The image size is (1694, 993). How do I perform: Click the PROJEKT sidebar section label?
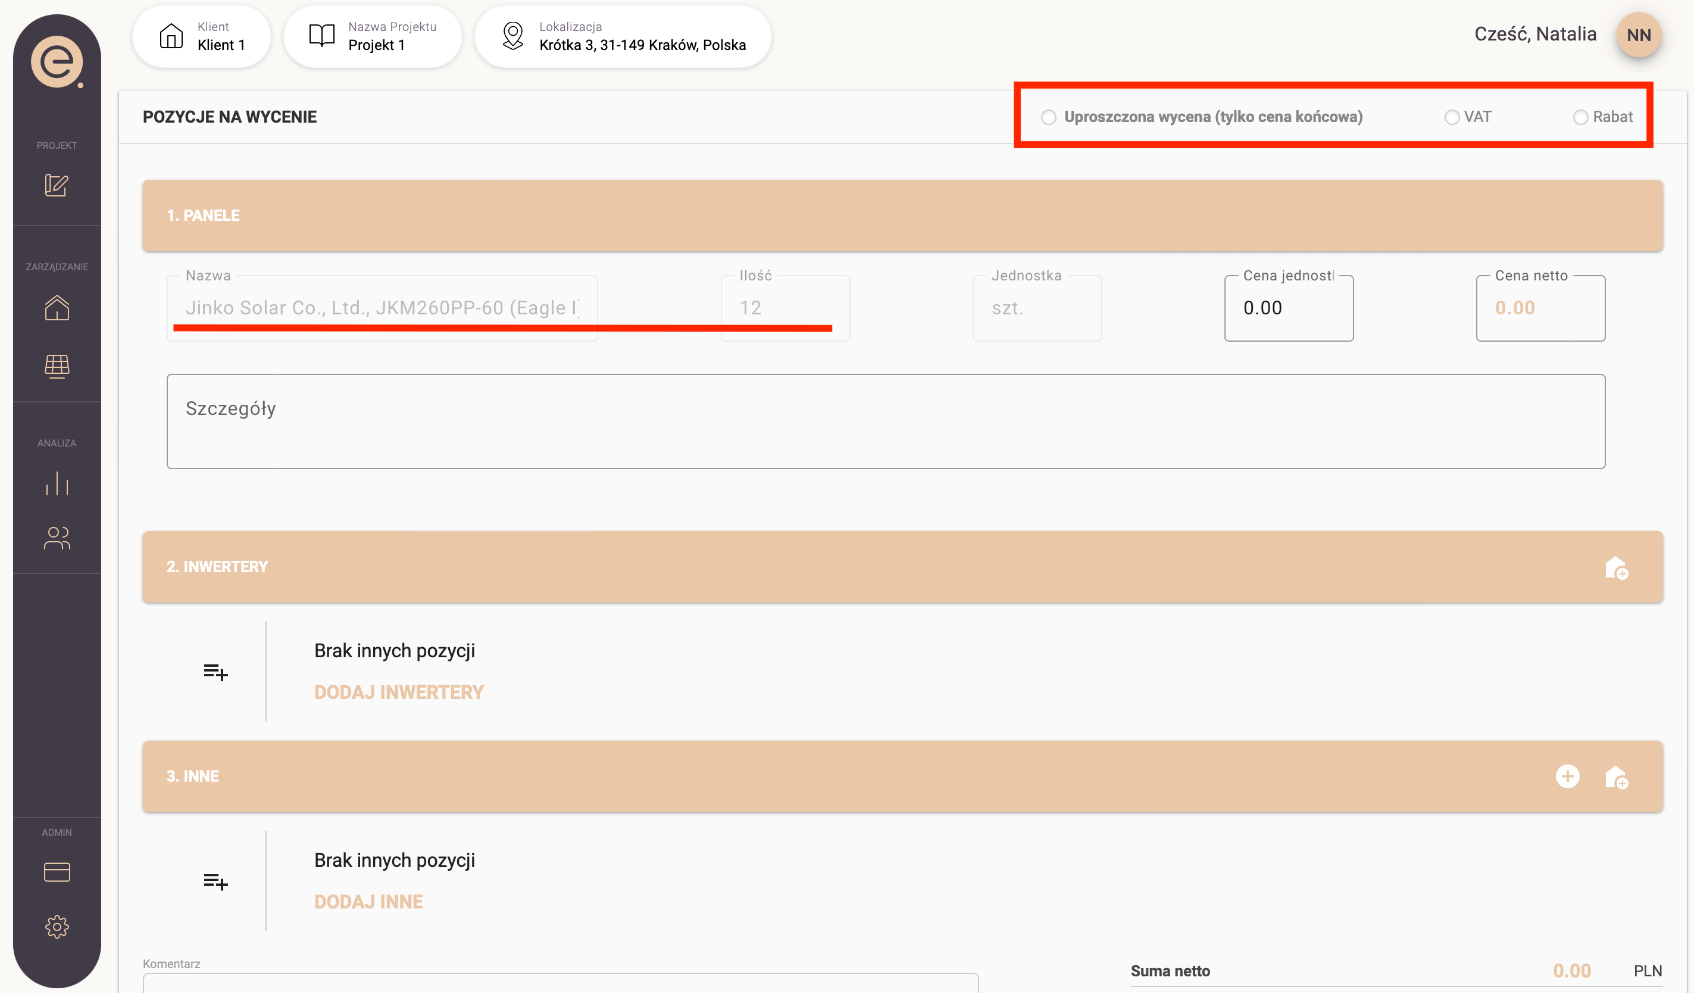click(x=57, y=145)
